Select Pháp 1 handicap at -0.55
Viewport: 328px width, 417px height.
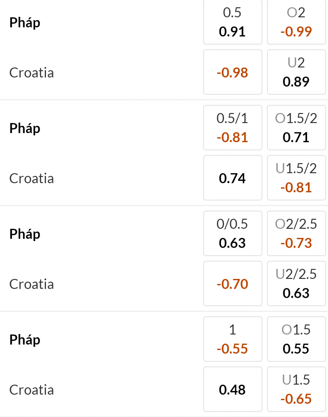[232, 340]
